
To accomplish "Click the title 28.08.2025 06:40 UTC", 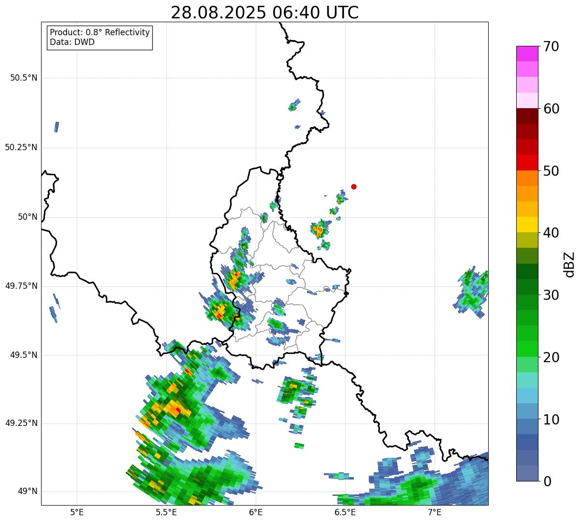I will click(x=265, y=13).
